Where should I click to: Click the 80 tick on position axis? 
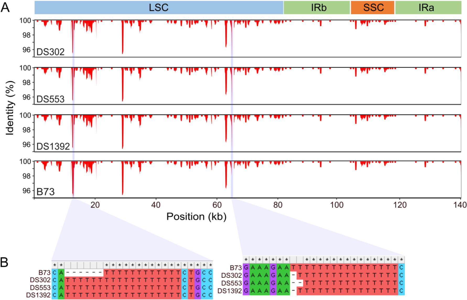[x=278, y=205]
